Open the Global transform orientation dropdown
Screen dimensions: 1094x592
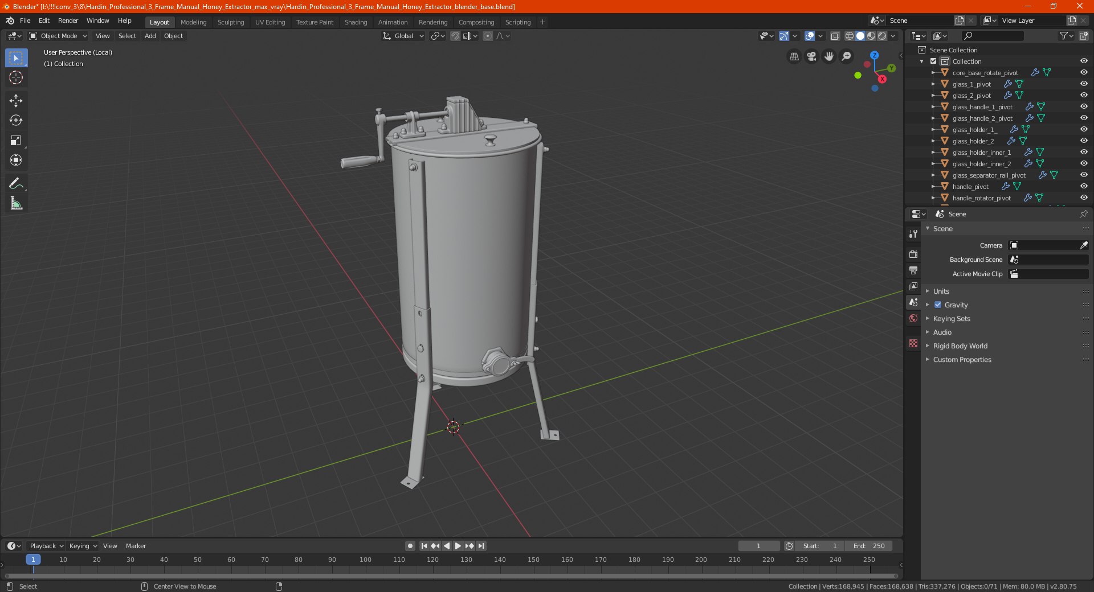pos(403,36)
